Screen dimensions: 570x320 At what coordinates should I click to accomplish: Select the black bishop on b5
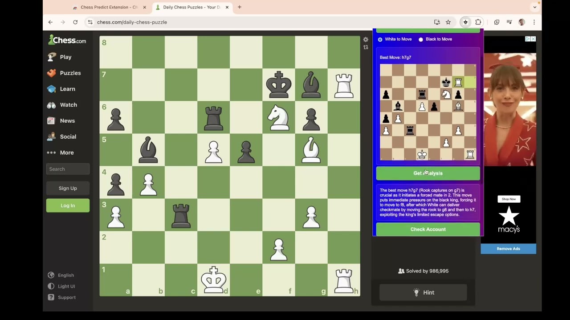pyautogui.click(x=148, y=150)
